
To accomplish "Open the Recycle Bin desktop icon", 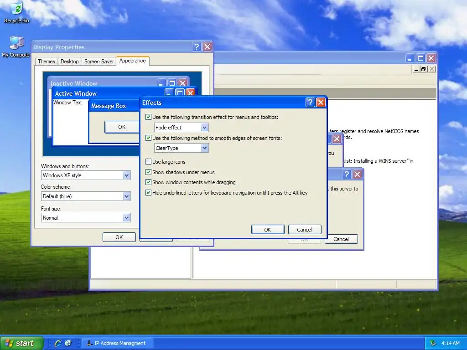I will point(17,12).
